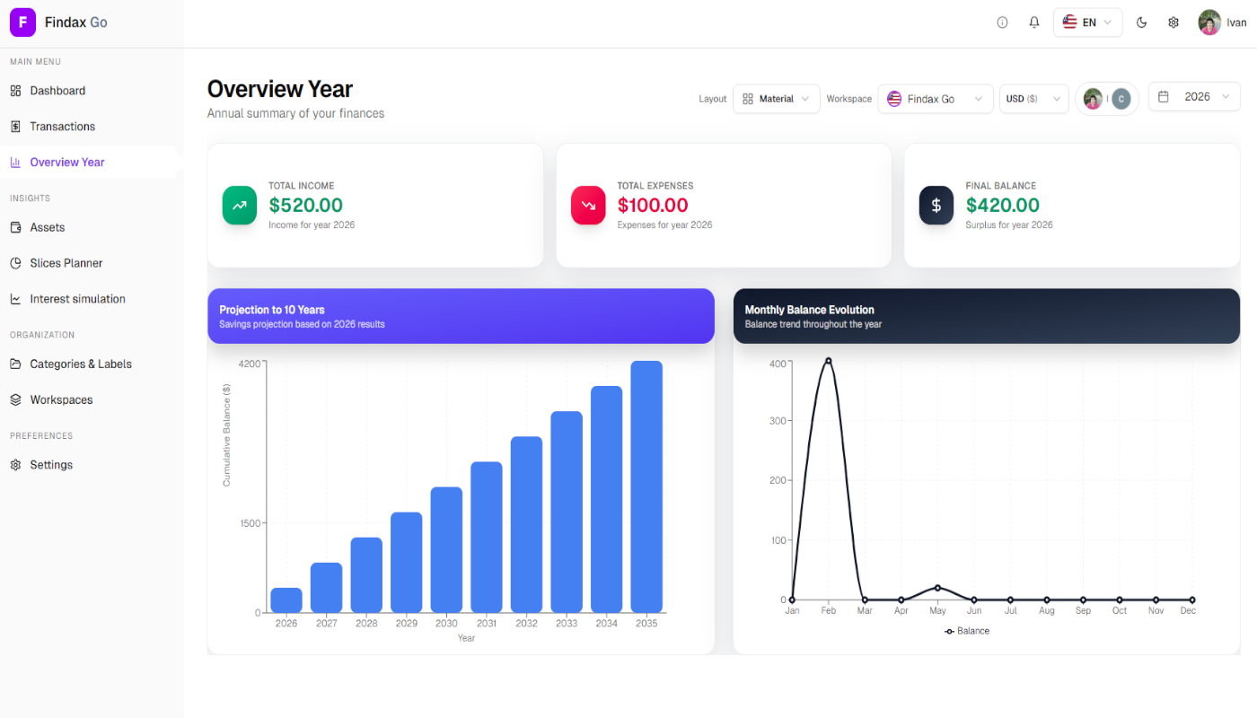Screen dimensions: 1257x718
Task: Open the 2026 year picker
Action: [1194, 96]
